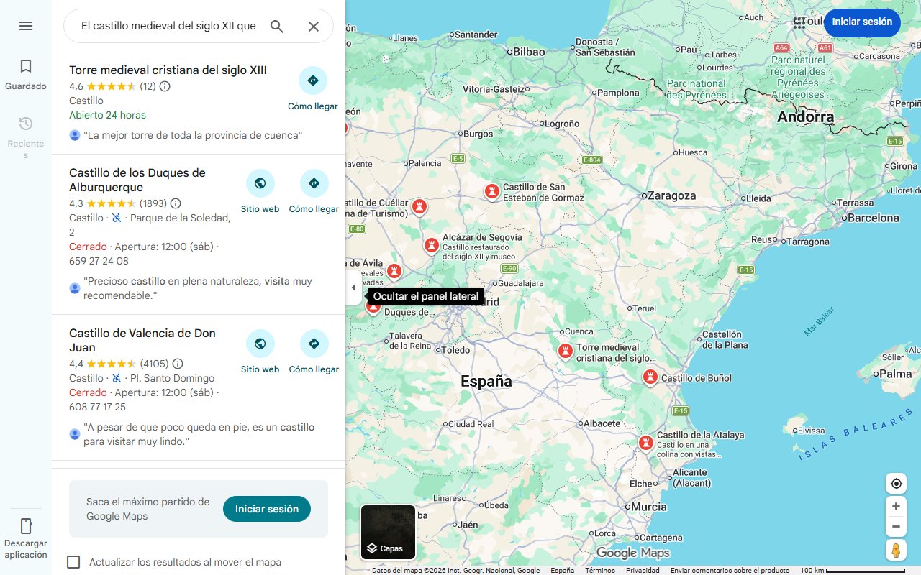The height and width of the screenshot is (575, 921).
Task: Open the Guardado saved places panel
Action: [x=25, y=73]
